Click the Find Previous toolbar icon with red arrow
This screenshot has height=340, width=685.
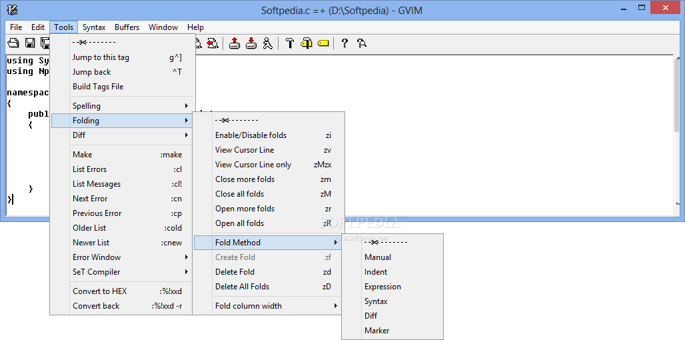[x=213, y=43]
